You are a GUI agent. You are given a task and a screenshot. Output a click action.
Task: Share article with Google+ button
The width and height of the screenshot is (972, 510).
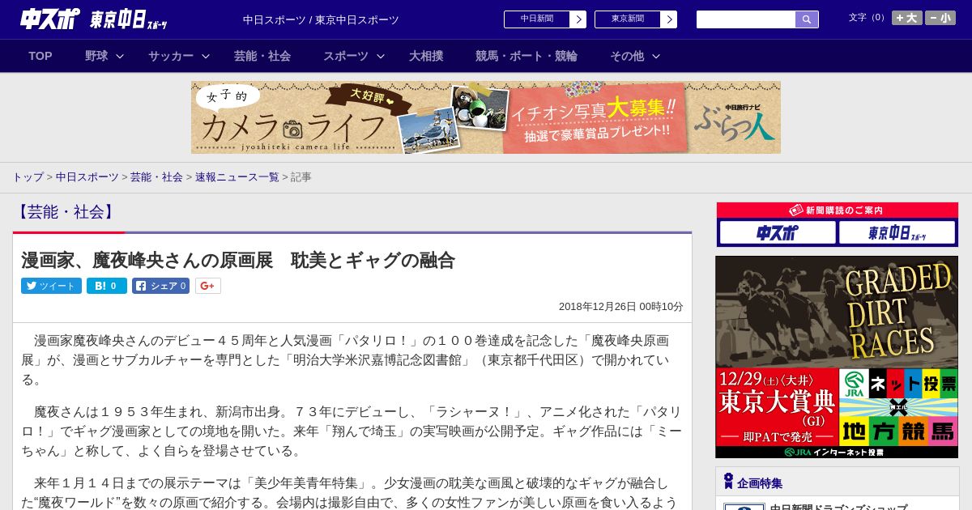(208, 286)
